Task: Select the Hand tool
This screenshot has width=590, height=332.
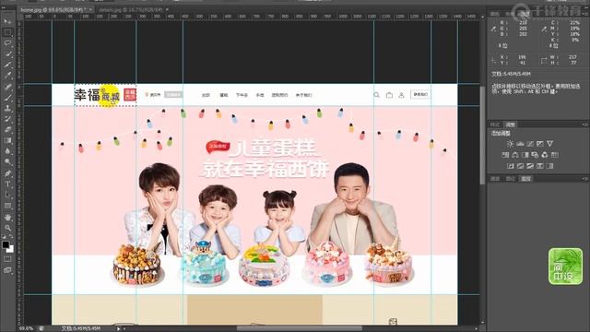Action: tap(7, 218)
